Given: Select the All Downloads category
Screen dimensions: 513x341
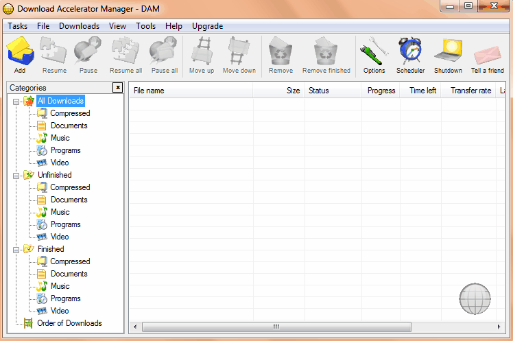Looking at the screenshot, I should [60, 101].
